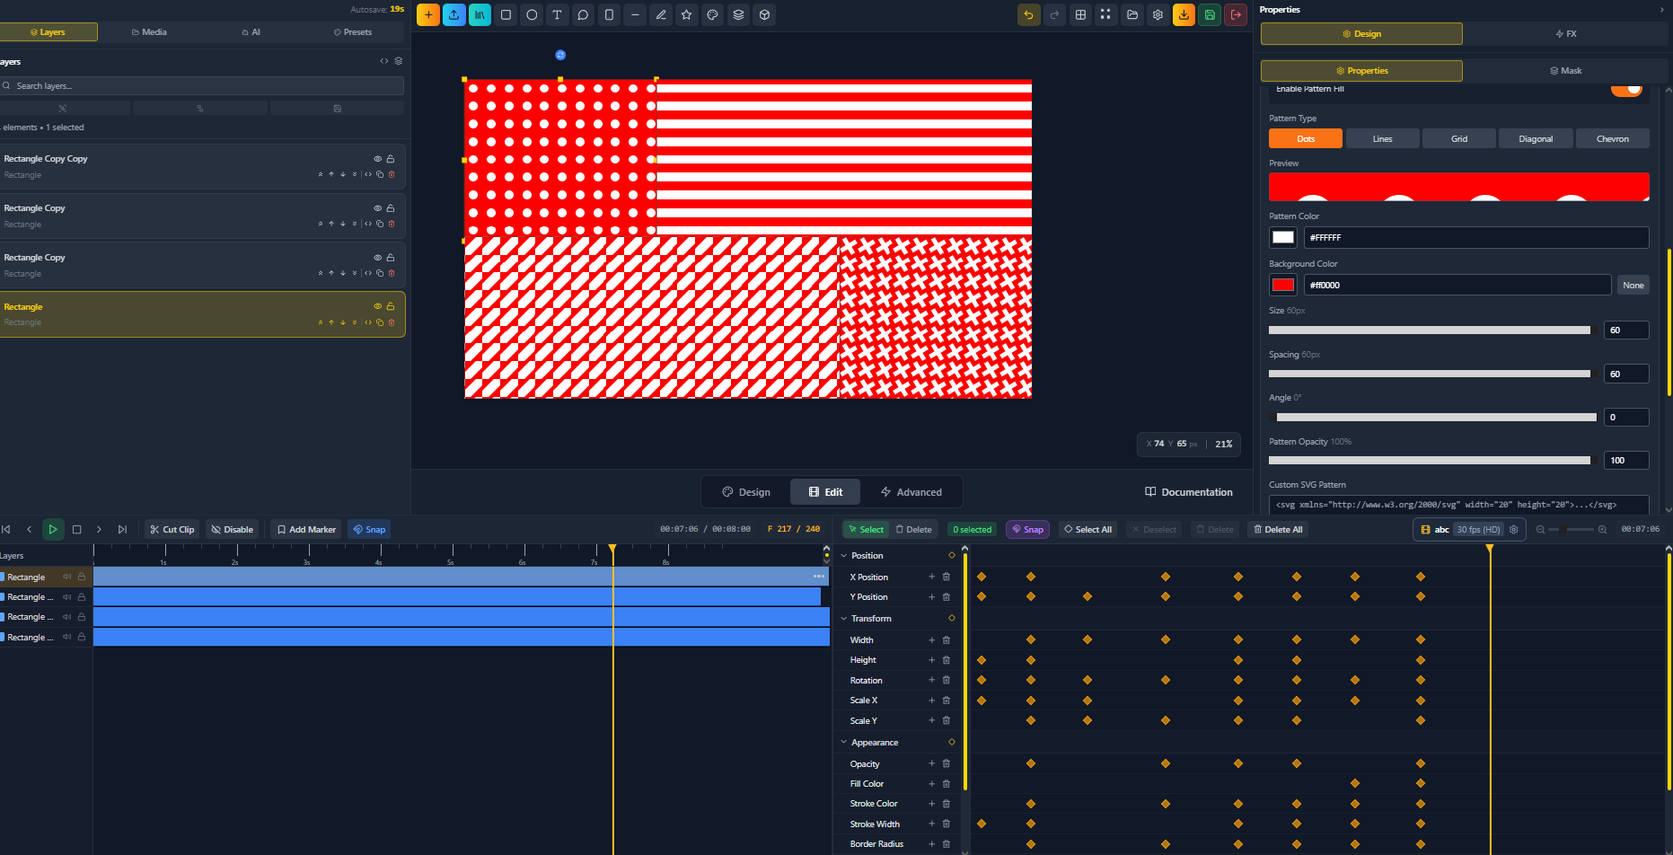Select the Star shape tool

[686, 14]
